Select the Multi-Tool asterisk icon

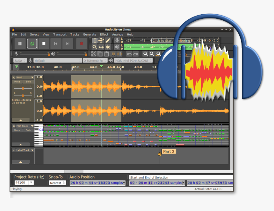click(x=108, y=47)
